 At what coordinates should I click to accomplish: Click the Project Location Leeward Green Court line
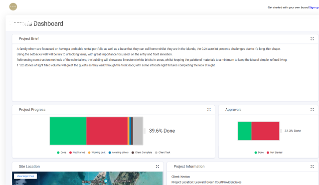pos(206,182)
